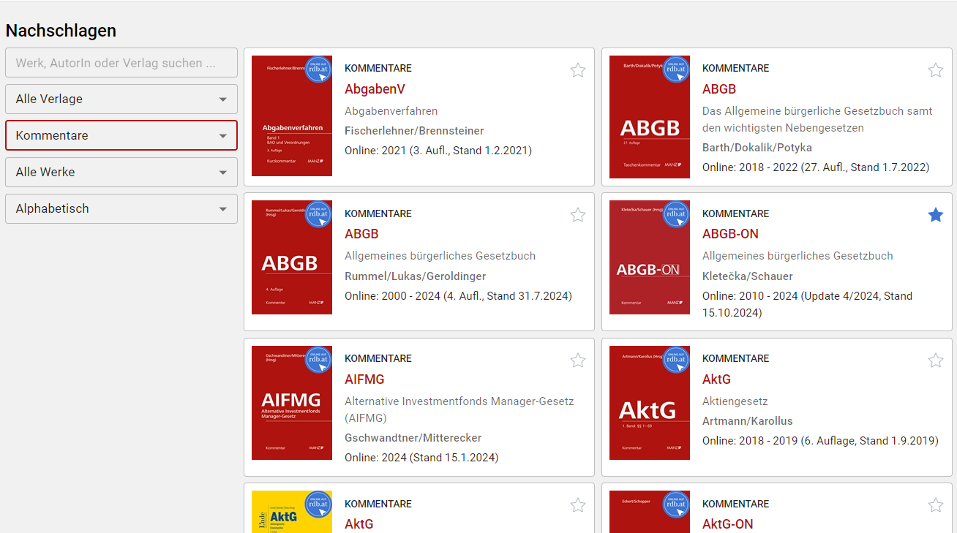Click rdb.at badge on Eckert/Schopper cover
This screenshot has width=957, height=533.
[x=676, y=504]
